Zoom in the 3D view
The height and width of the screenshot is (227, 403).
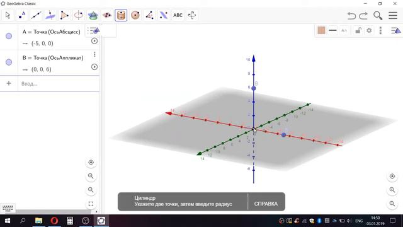[392, 190]
